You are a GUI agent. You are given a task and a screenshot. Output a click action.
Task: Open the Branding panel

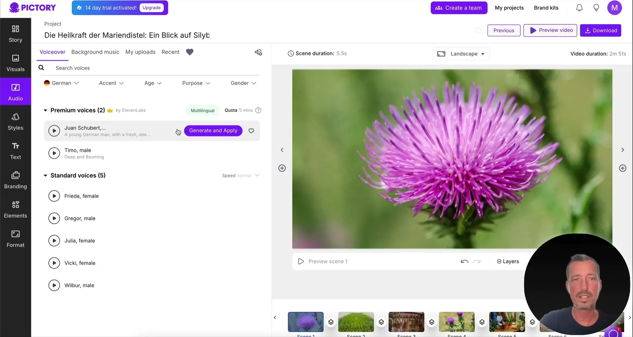pyautogui.click(x=15, y=179)
